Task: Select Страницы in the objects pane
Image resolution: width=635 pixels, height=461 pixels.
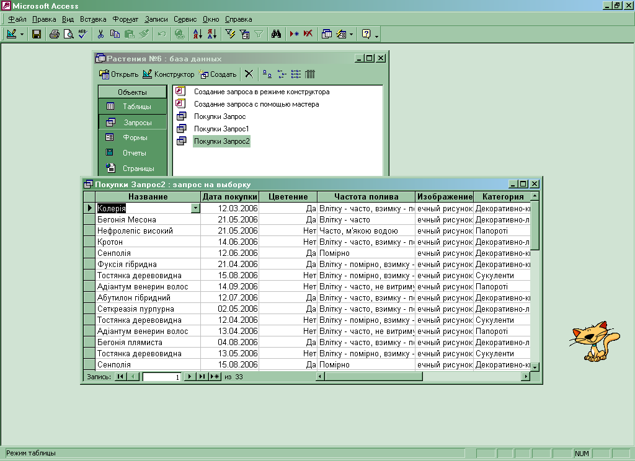Action: [x=133, y=169]
